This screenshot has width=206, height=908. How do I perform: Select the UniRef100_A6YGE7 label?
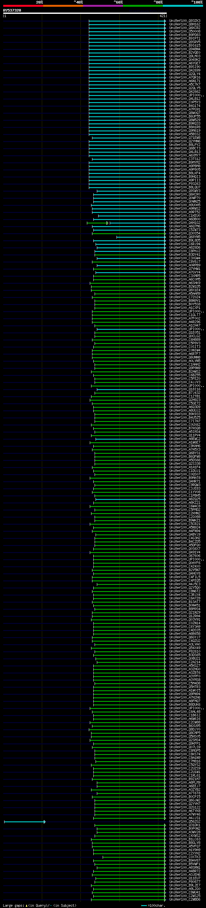pos(185,63)
